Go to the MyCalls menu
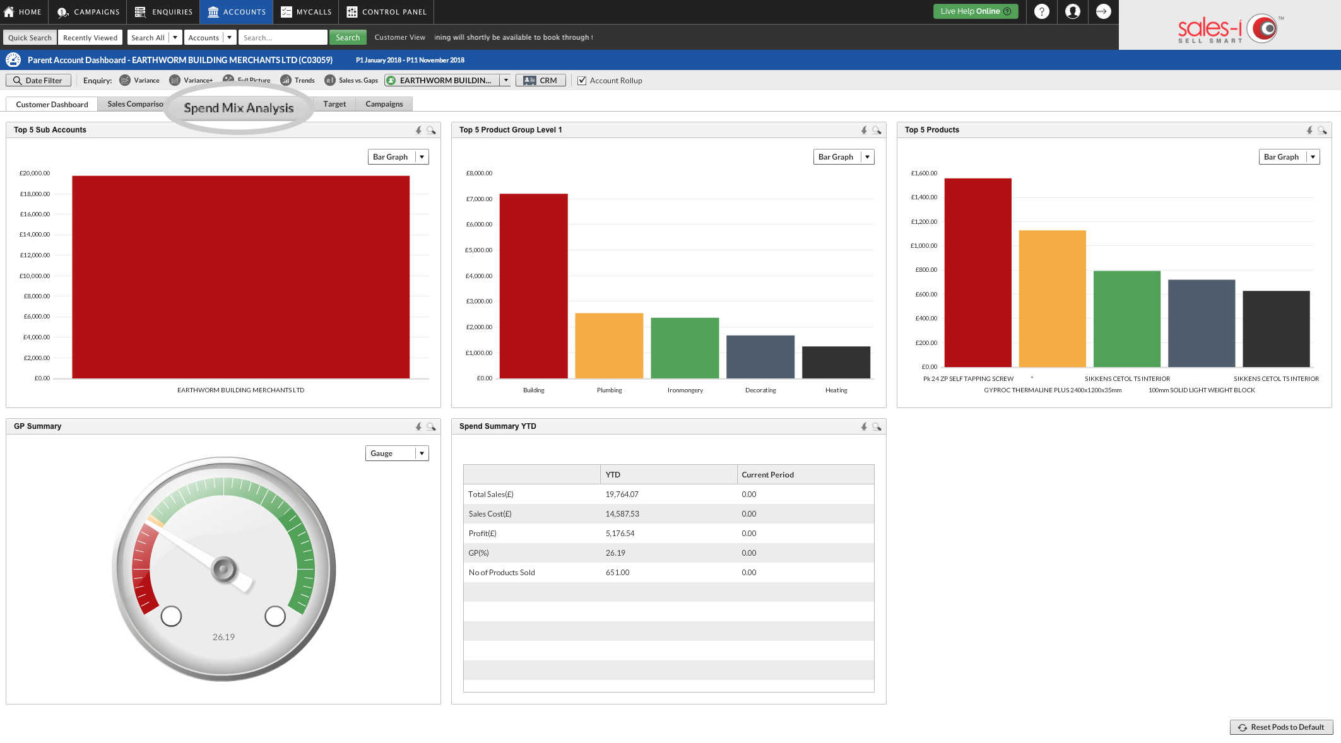The image size is (1341, 743). 307,12
